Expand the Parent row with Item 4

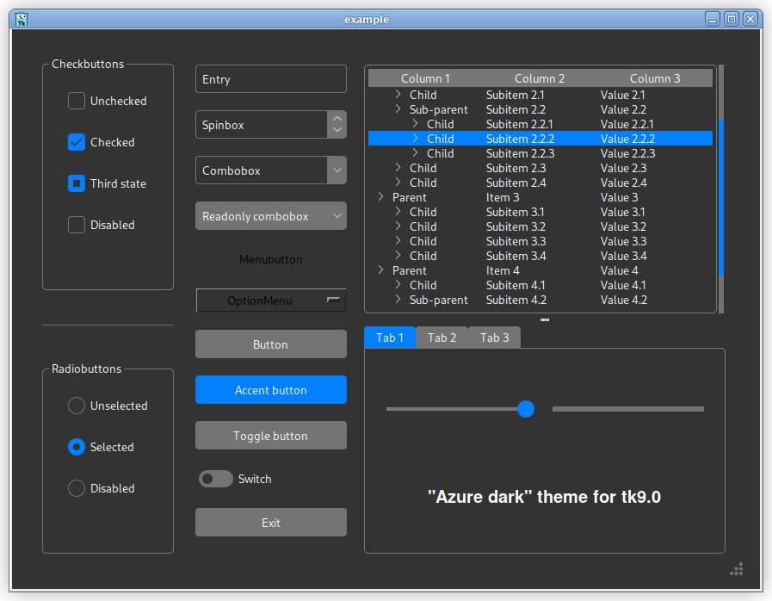(x=380, y=270)
